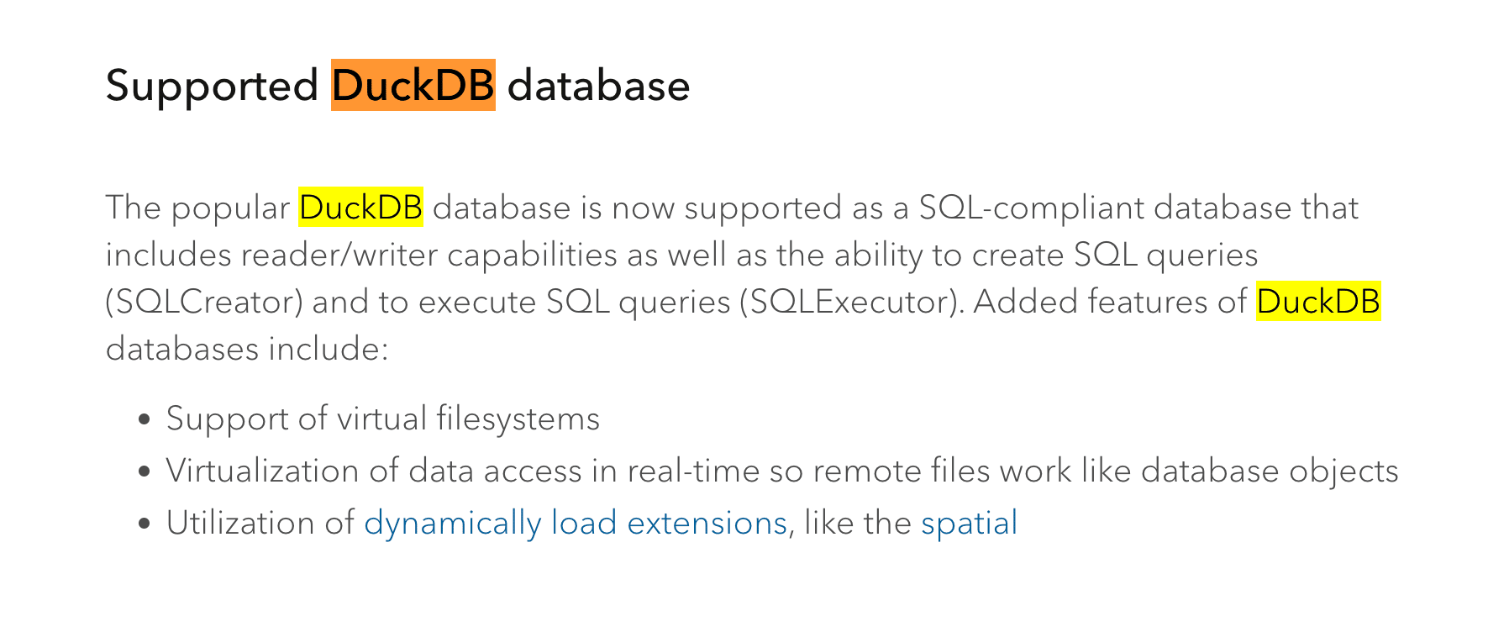
Task: Click the reader/writer text
Action: coord(339,255)
